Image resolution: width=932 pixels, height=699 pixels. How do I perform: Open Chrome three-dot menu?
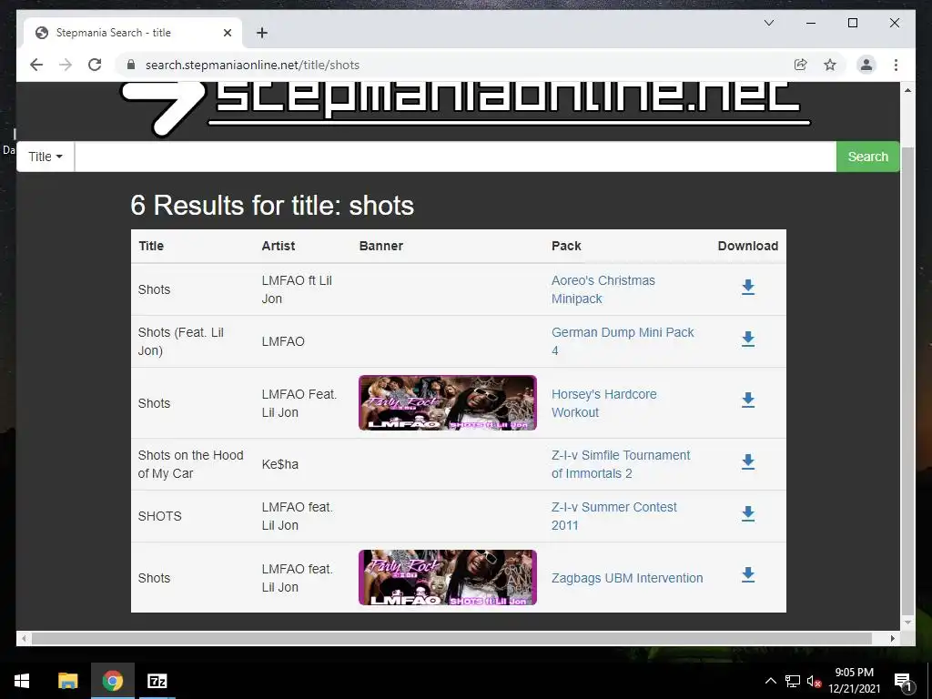[896, 65]
